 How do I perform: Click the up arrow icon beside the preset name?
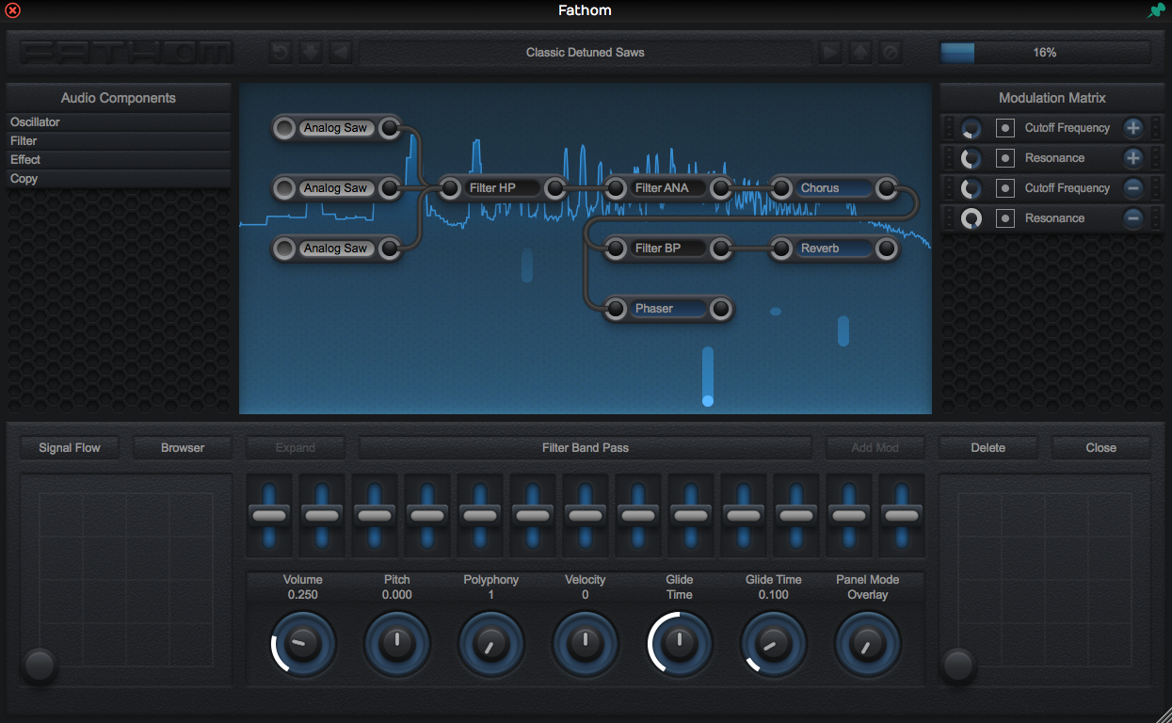(x=860, y=52)
